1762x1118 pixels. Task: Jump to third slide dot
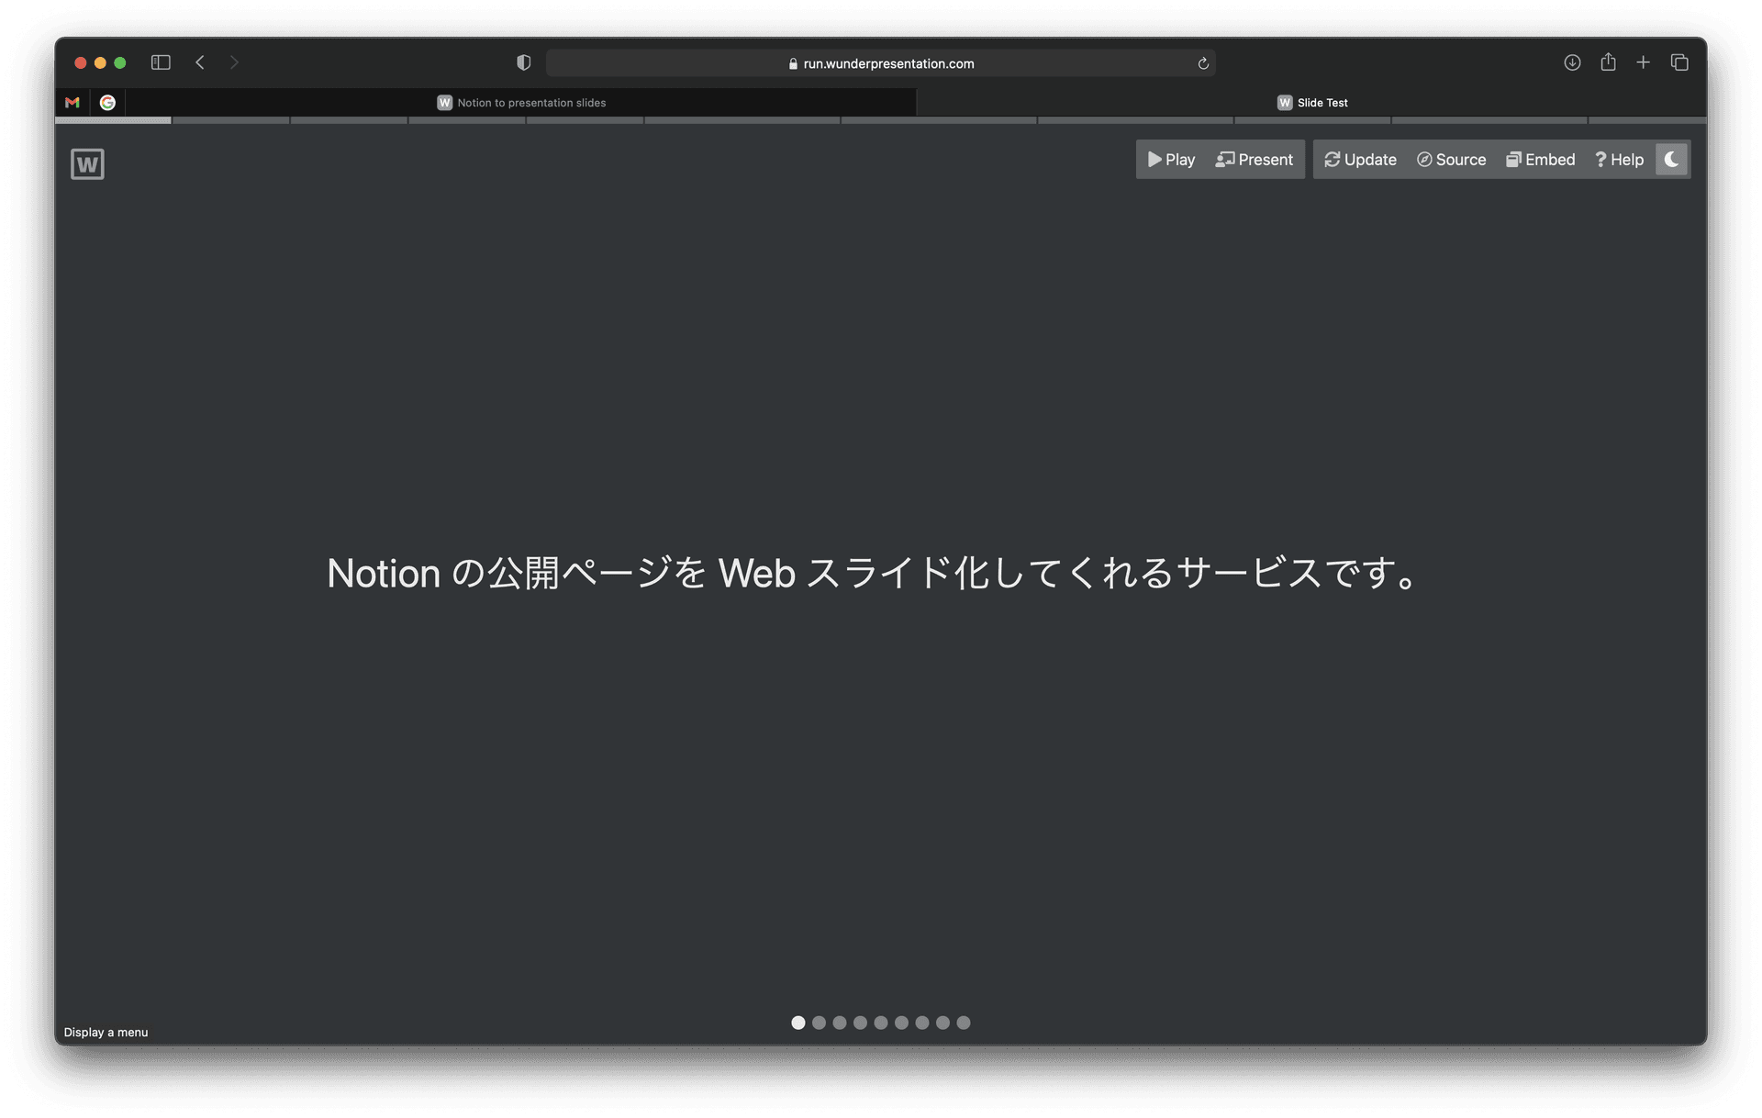(840, 1023)
